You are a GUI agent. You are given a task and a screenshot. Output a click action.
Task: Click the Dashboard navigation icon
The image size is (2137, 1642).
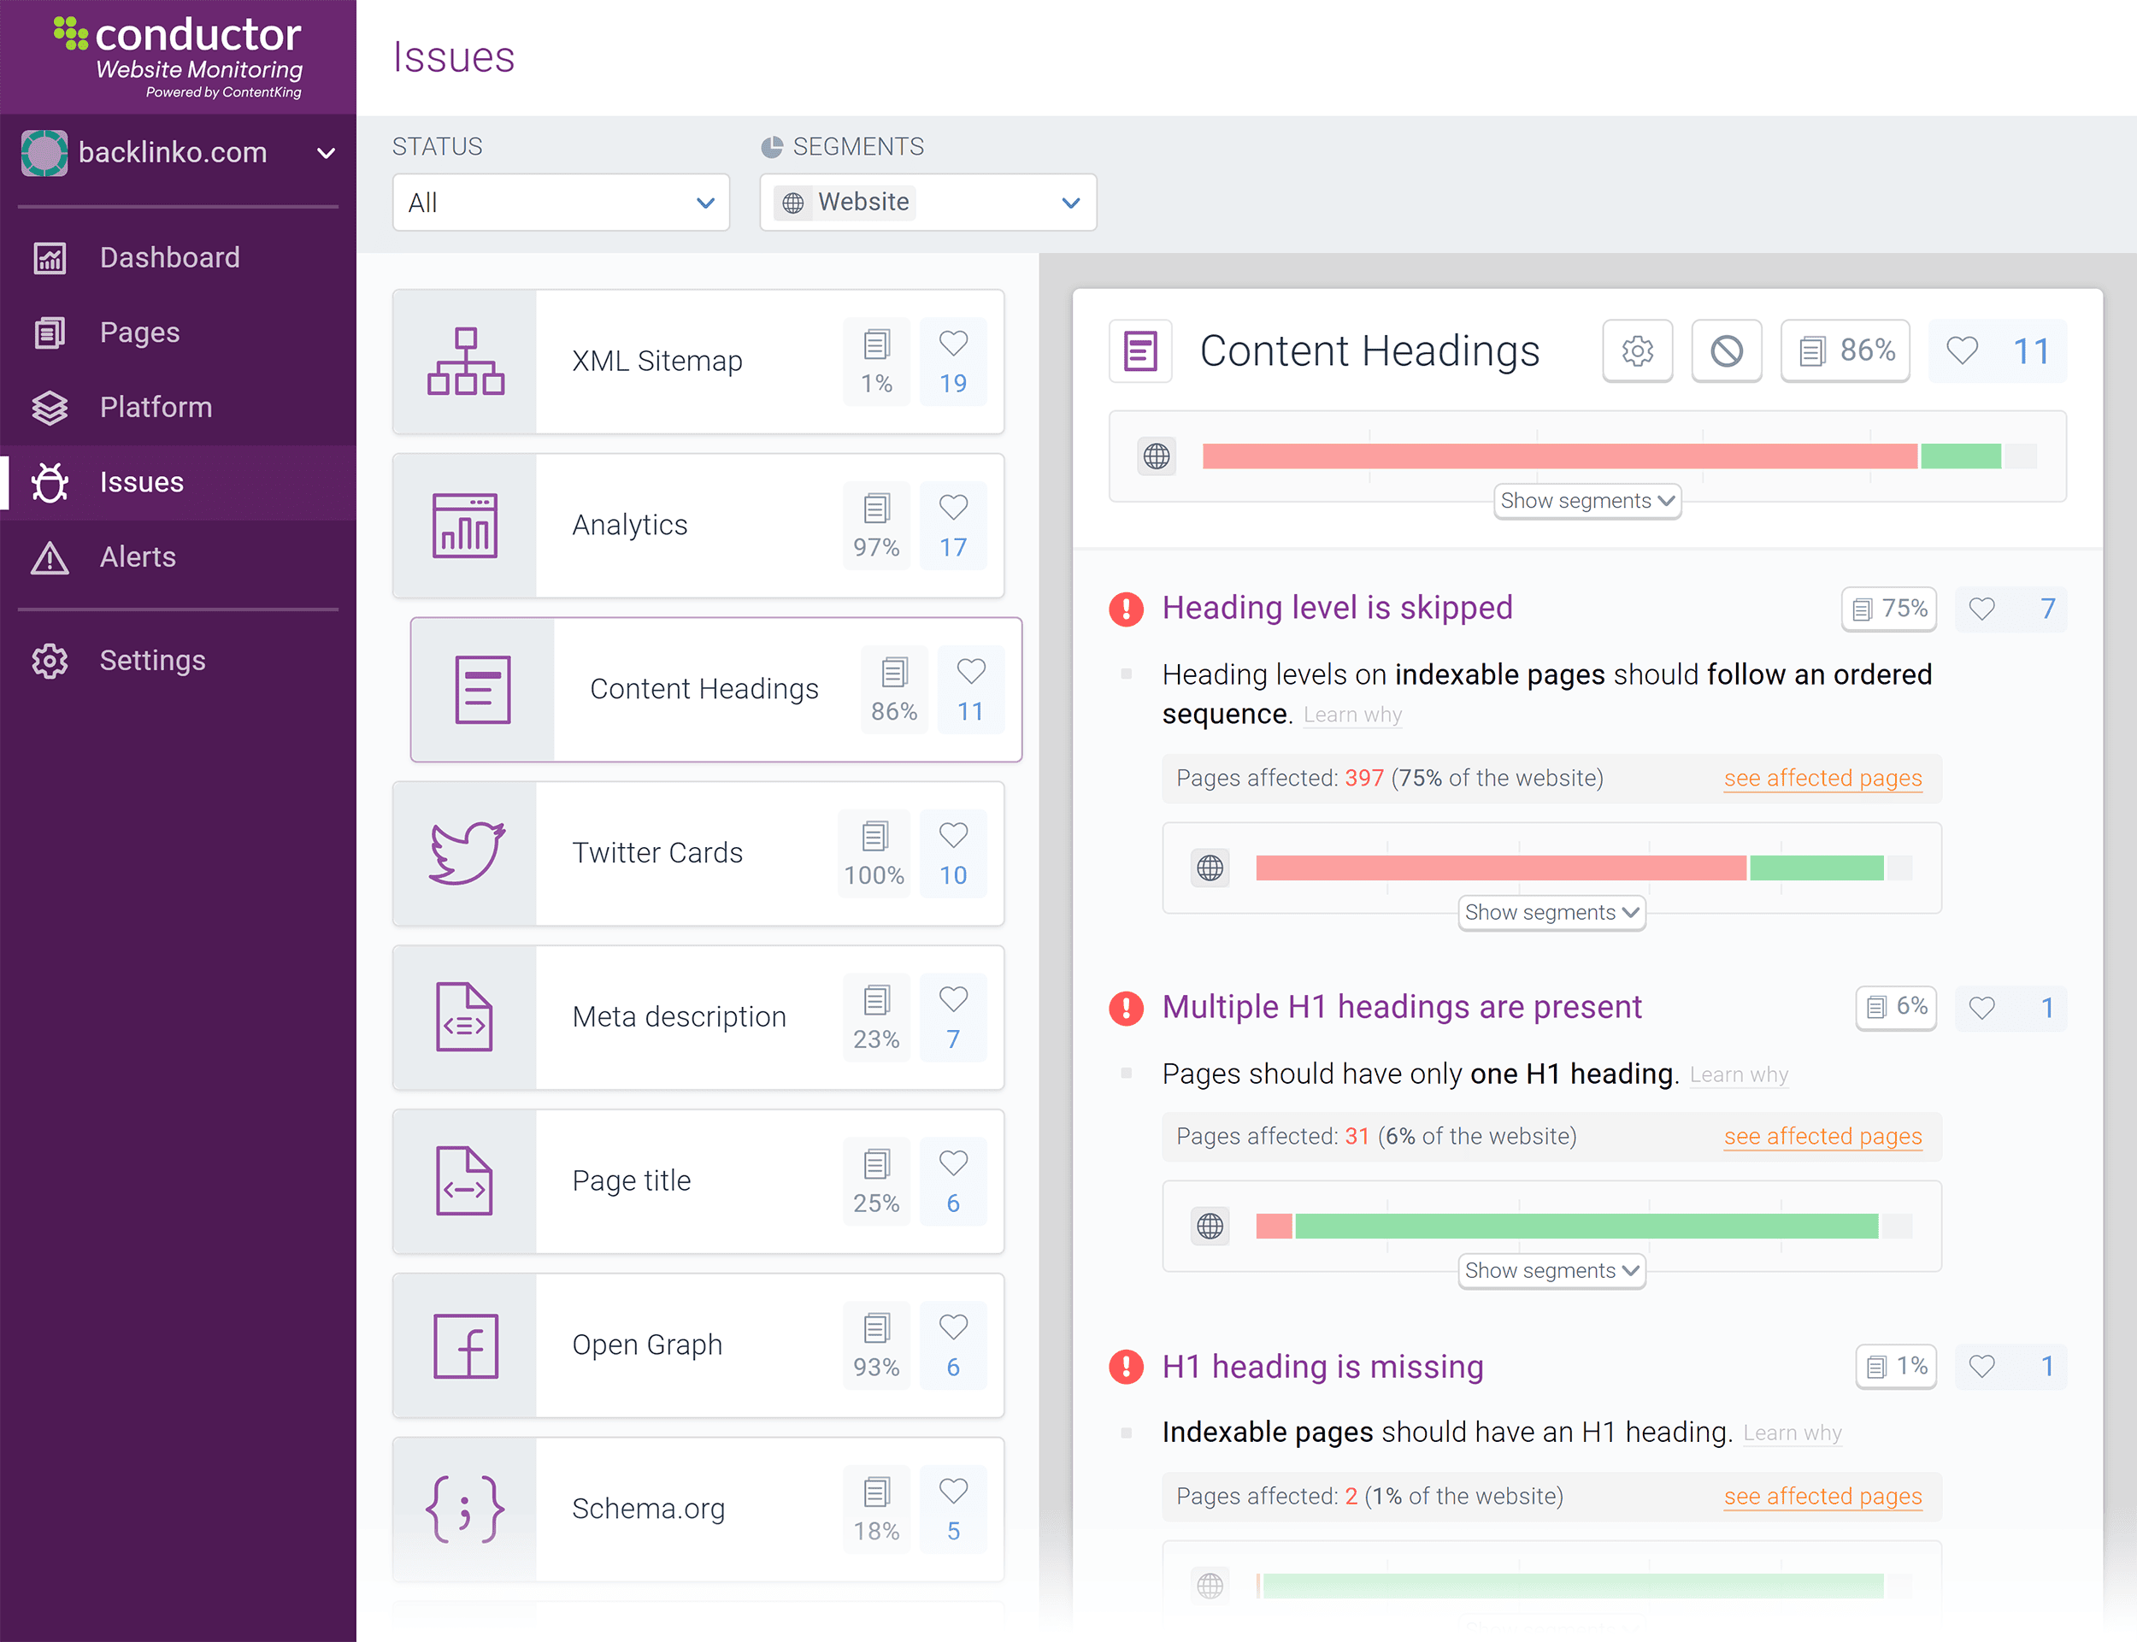coord(52,257)
